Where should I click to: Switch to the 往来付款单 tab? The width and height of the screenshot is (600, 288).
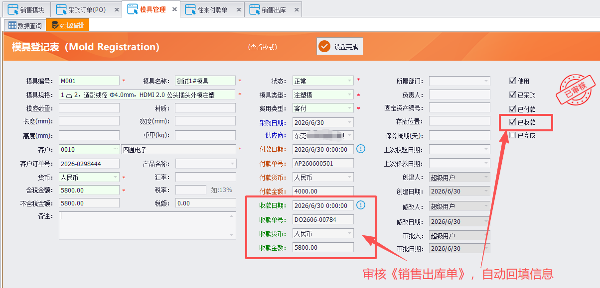pos(213,9)
